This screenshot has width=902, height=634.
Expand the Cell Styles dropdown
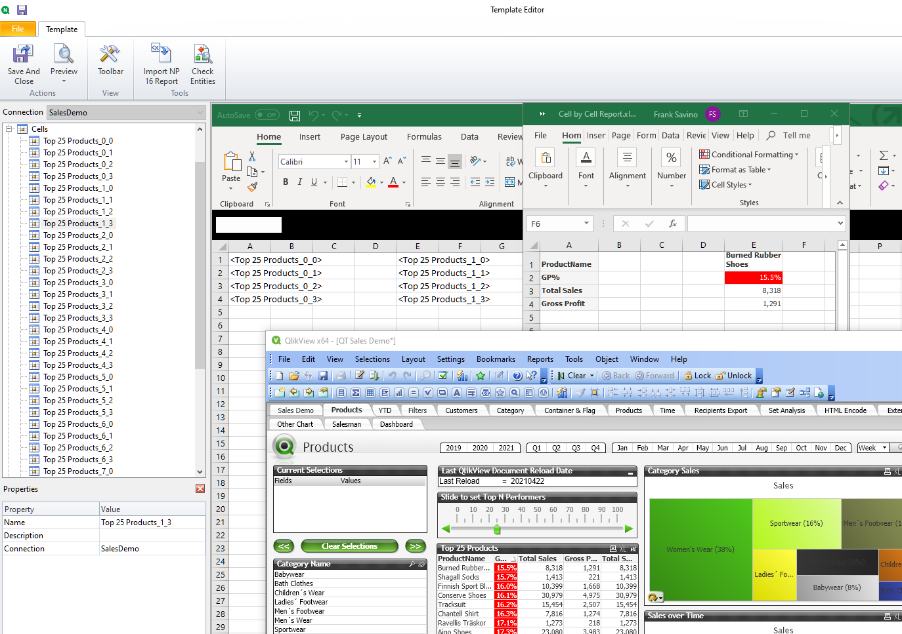750,185
